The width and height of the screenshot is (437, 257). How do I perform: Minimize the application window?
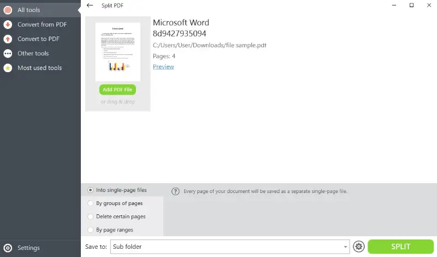(x=394, y=5)
